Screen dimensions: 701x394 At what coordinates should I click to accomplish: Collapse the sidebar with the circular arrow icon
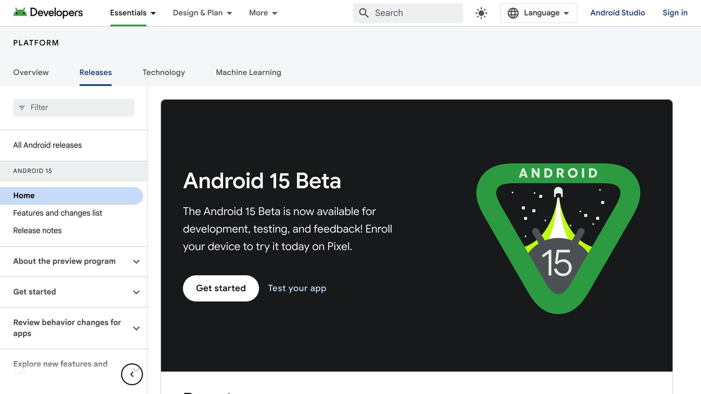(x=132, y=374)
